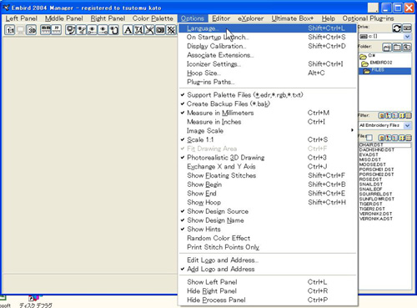Click the crosshatch pattern toolbar icon
Screen dimensions: 417x308
click(172, 30)
